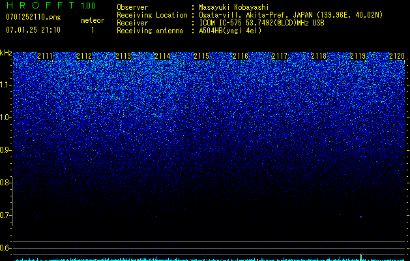Click time marker 2116

click(x=241, y=56)
